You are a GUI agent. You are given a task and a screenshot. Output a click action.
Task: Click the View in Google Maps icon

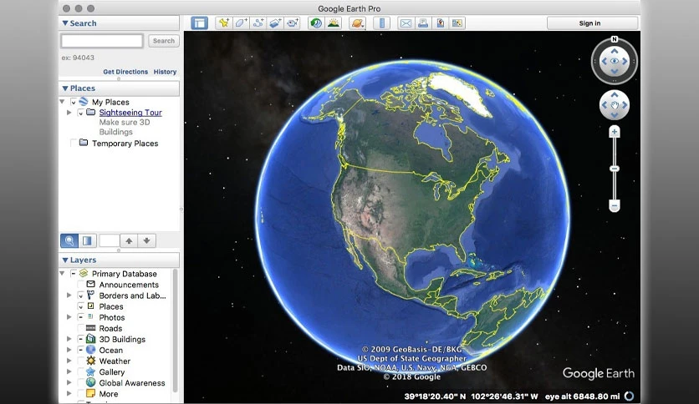click(x=457, y=23)
